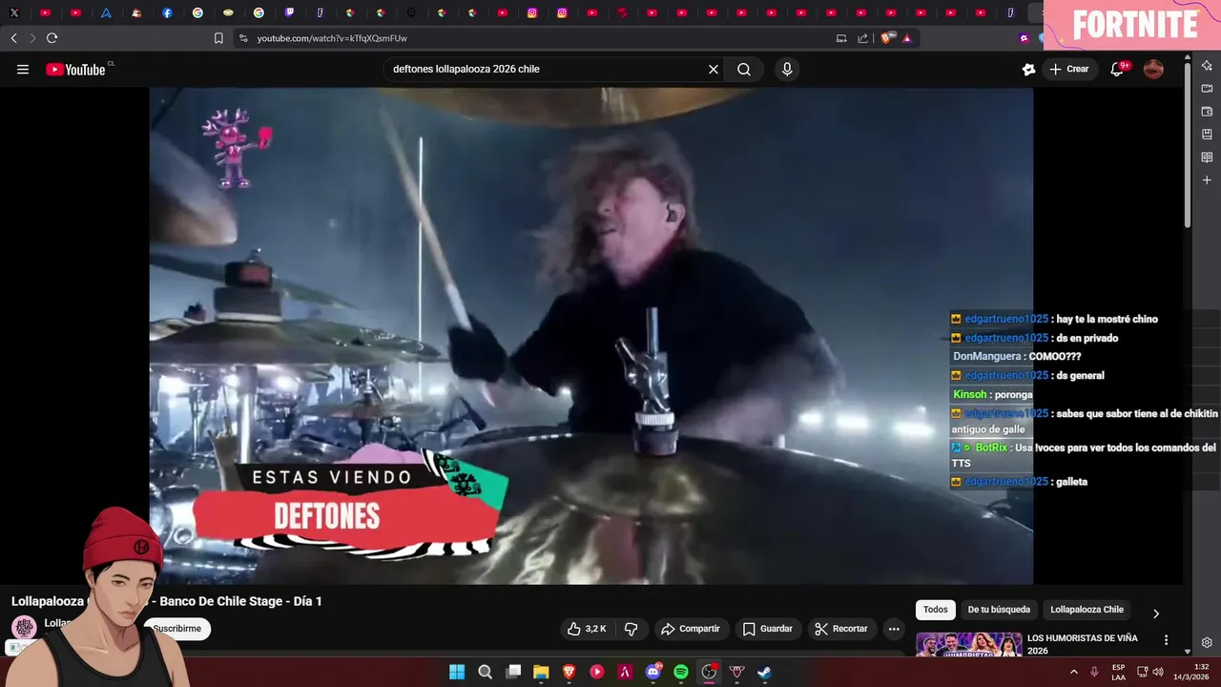Image resolution: width=1221 pixels, height=687 pixels.
Task: Open Los Humoristas de Viña thumbnail
Action: pos(968,645)
